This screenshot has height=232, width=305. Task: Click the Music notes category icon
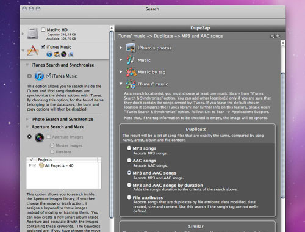point(131,60)
